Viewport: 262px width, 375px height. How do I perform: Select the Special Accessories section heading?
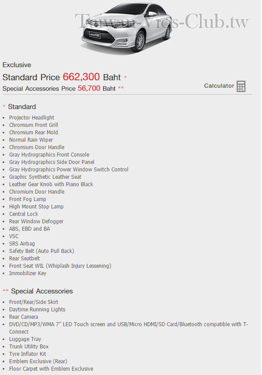click(x=42, y=291)
